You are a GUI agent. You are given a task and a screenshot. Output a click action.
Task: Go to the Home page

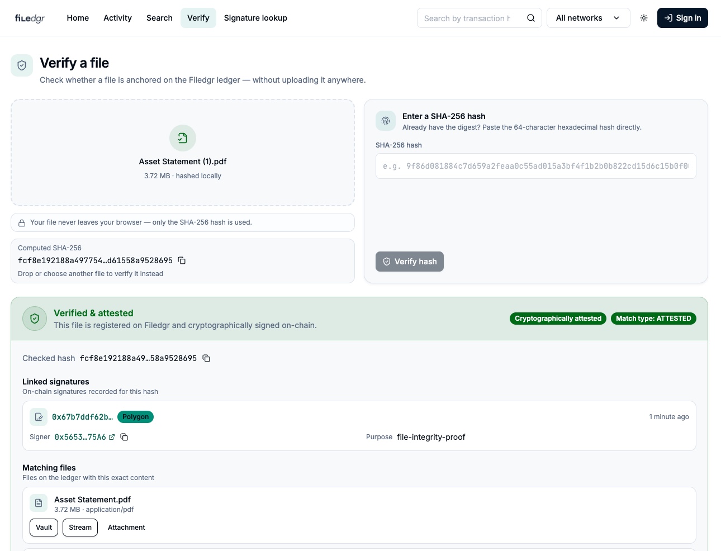[78, 18]
